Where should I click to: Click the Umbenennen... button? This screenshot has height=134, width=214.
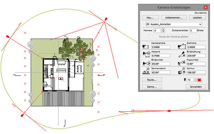click(174, 18)
